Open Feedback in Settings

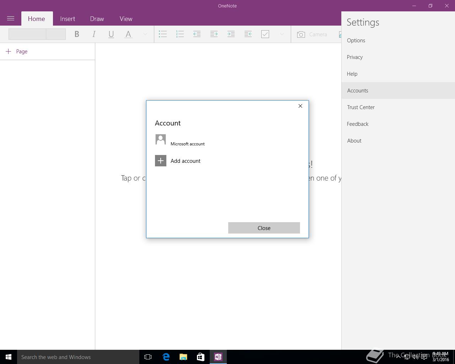coord(398,124)
